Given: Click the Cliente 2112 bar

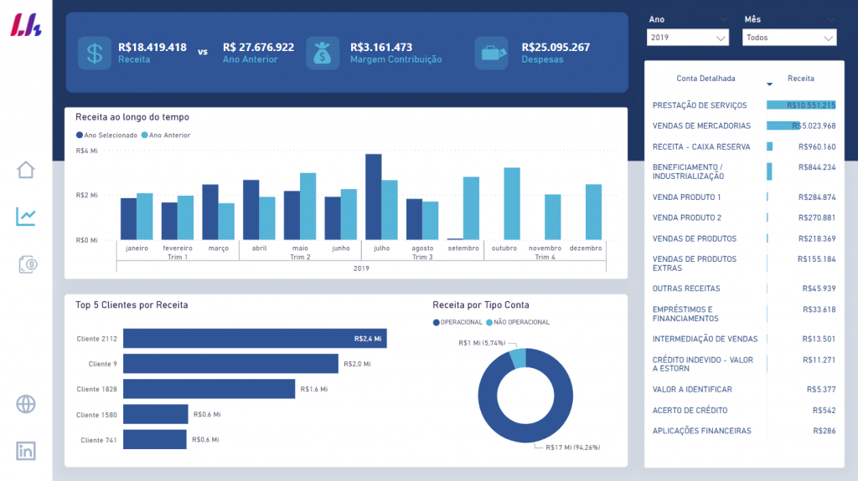Looking at the screenshot, I should point(255,339).
